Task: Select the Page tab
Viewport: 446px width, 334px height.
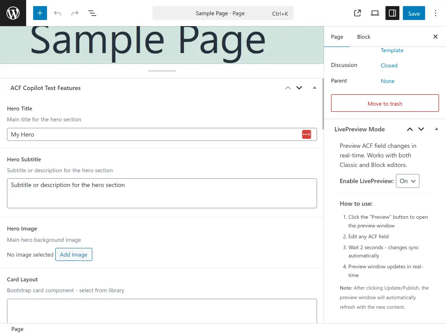Action: (x=337, y=37)
